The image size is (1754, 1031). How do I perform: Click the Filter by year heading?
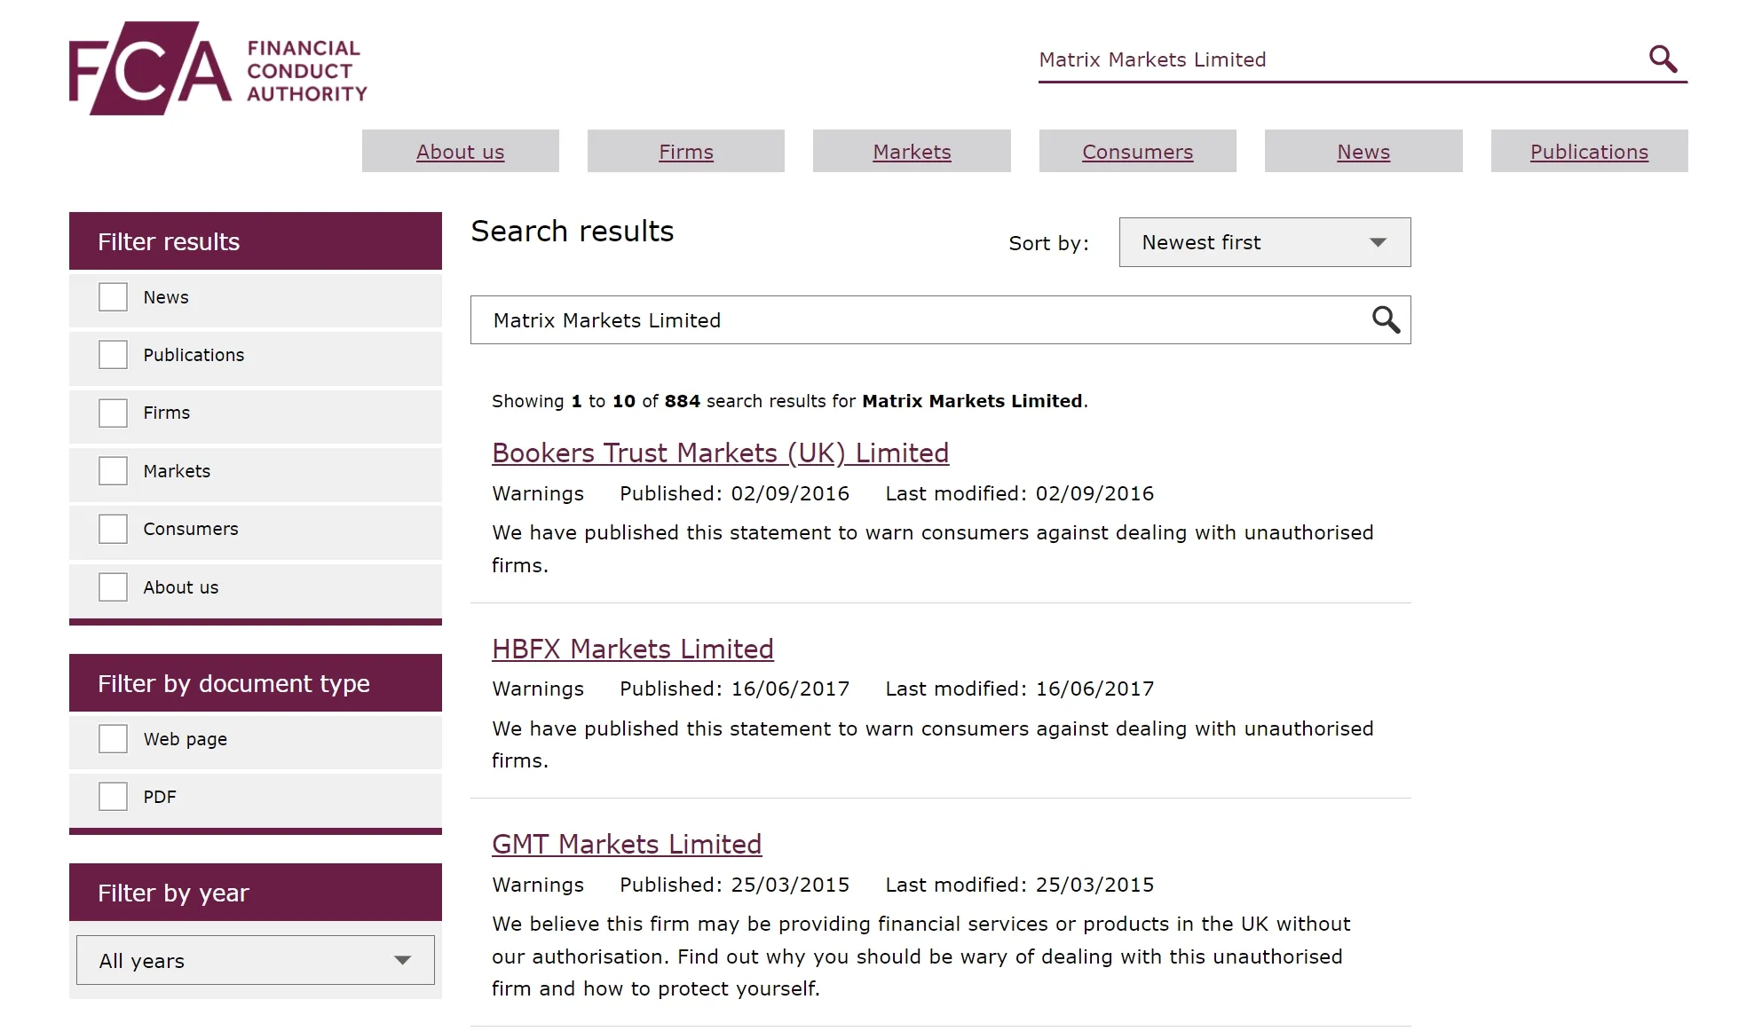256,893
